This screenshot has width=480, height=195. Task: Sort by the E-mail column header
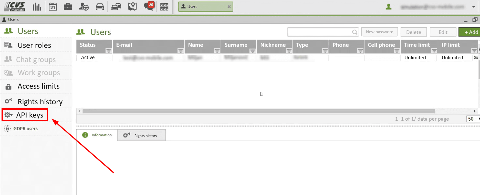124,45
